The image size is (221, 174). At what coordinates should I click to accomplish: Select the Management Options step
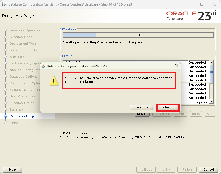coord(25,90)
